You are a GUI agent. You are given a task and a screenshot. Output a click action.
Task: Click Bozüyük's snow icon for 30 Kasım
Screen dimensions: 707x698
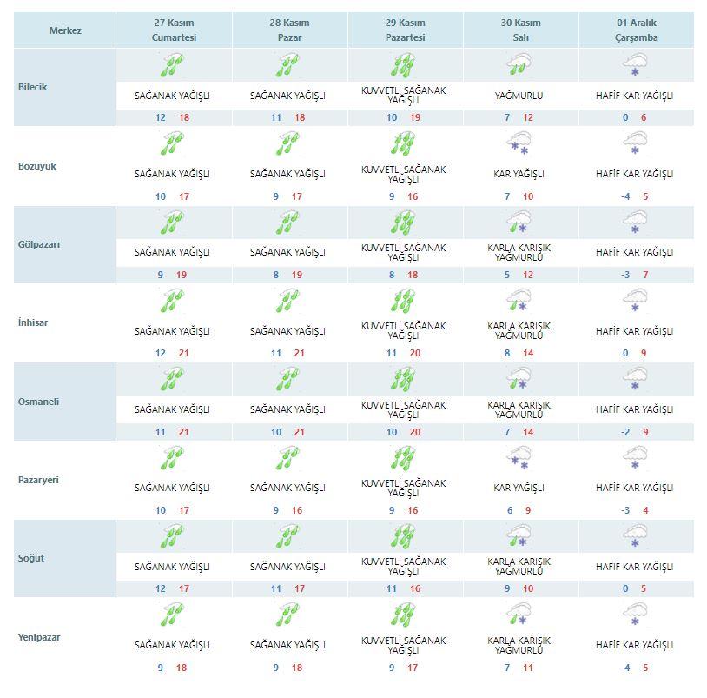(519, 143)
